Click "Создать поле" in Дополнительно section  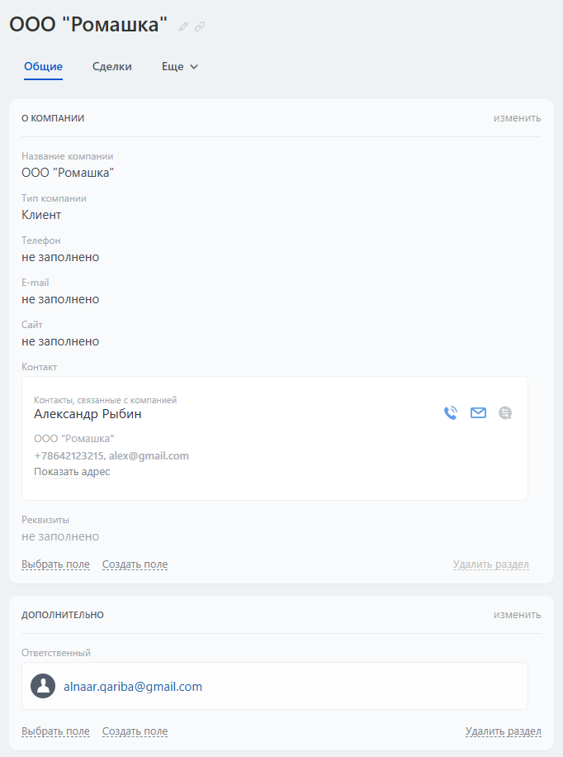click(x=135, y=731)
